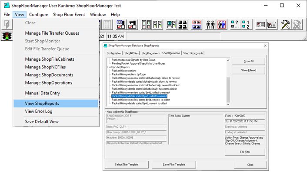This screenshot has width=307, height=172.
Task: Select Packet History Actions report
Action: pos(124,71)
